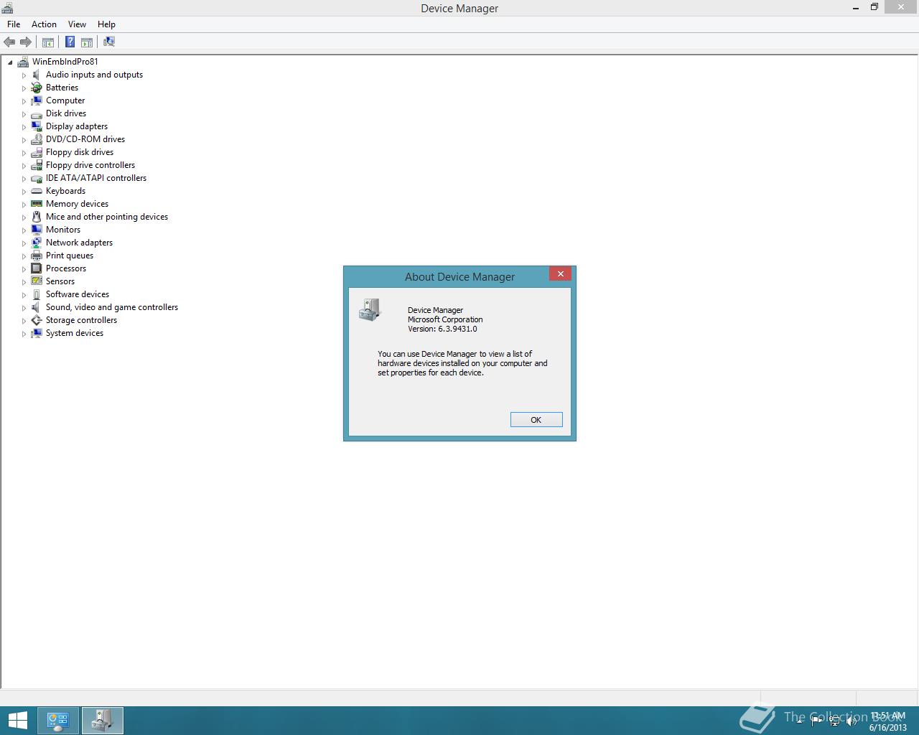Screen dimensions: 919x735
Task: Click the Storage controllers icon
Action: (x=37, y=320)
